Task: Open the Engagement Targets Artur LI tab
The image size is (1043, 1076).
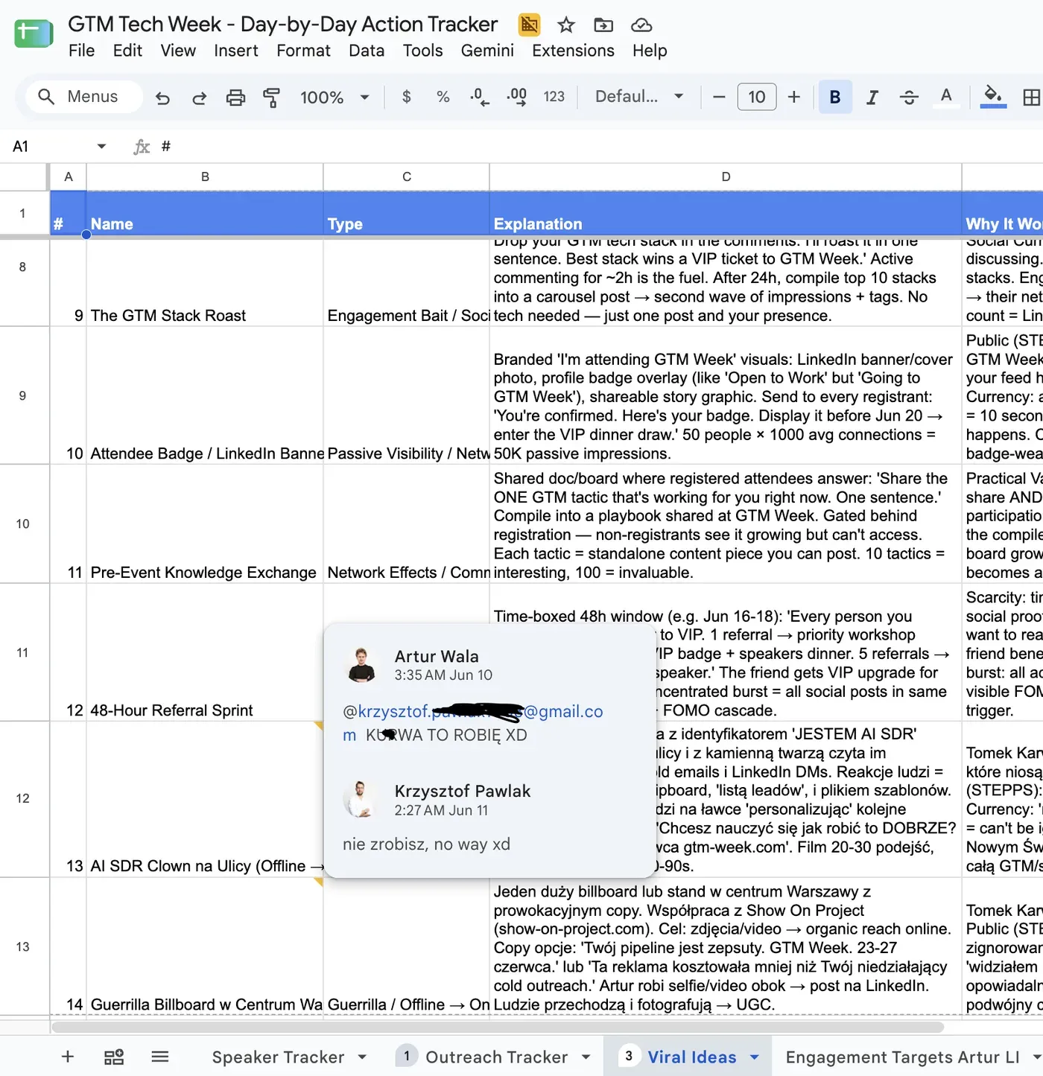Action: (x=902, y=1057)
